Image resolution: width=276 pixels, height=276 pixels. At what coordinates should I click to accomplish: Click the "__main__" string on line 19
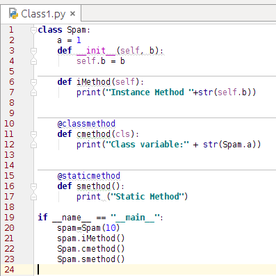[x=135, y=218]
